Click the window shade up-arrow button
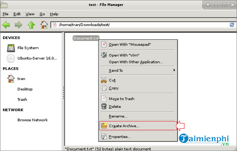Screen dimensions: 237x151 tap(208, 5)
